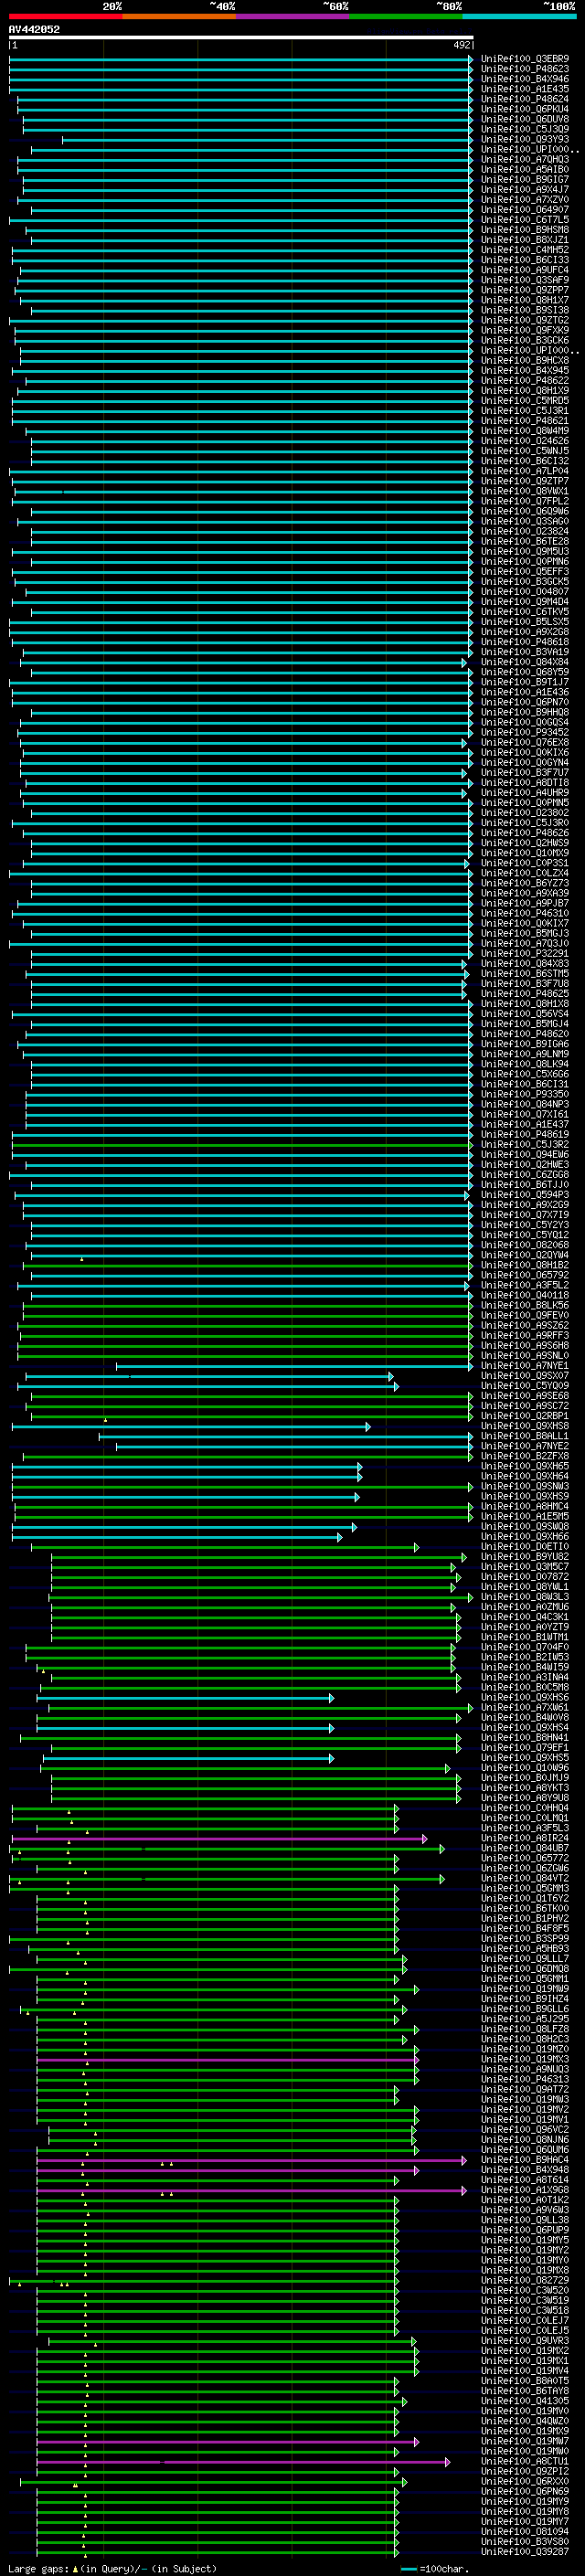The image size is (585, 2576).
Task: Select hit UniRef100_A1X9G8
Action: (525, 2192)
